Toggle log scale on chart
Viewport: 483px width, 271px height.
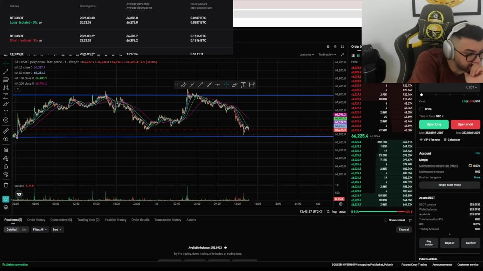(x=334, y=212)
